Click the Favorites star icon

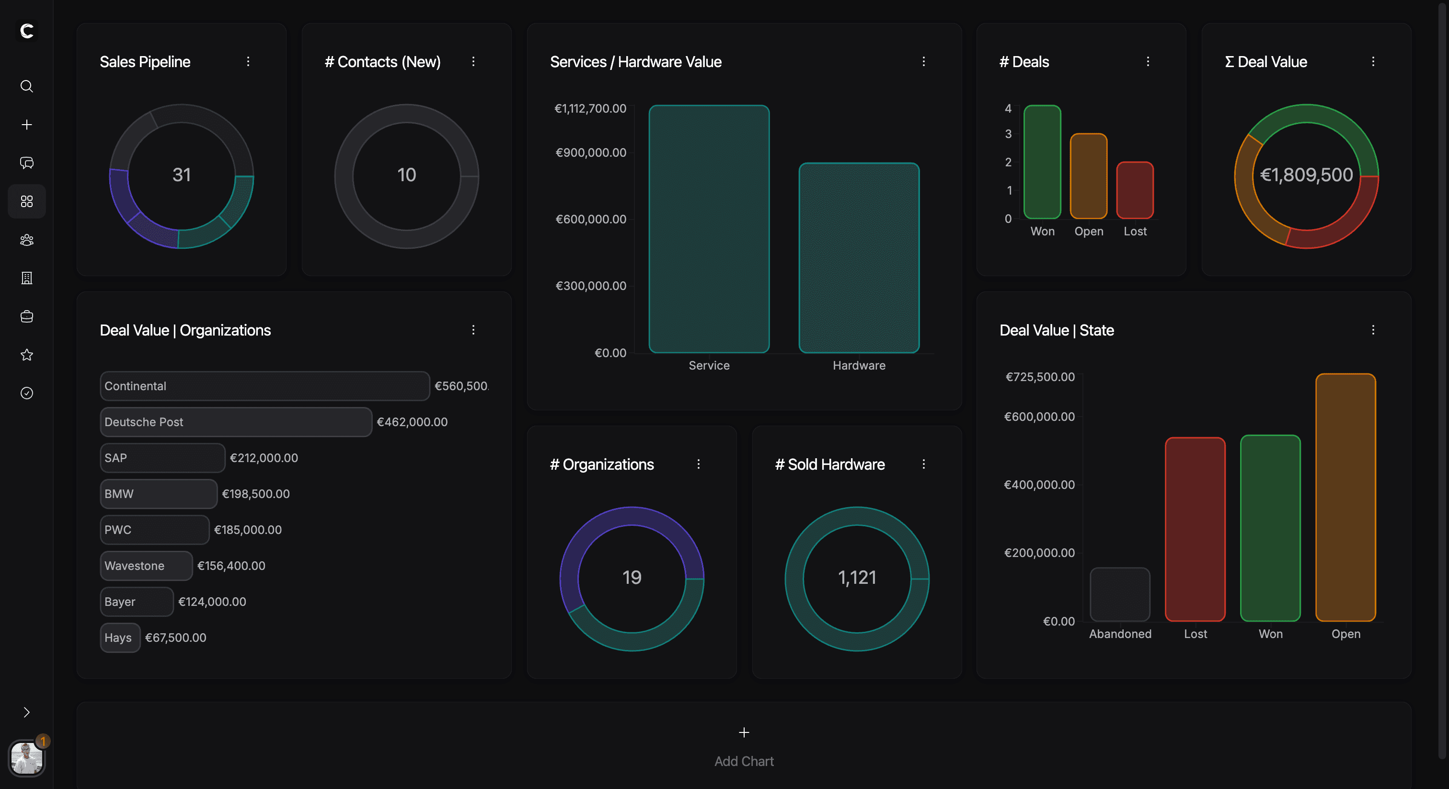point(26,355)
